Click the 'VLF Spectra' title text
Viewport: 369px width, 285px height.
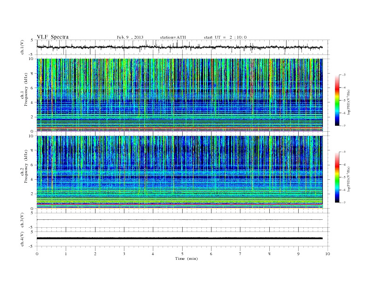(x=53, y=37)
